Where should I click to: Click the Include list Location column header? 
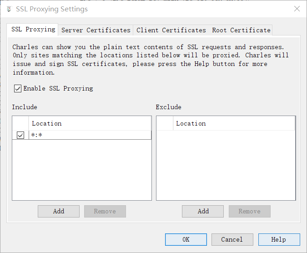coord(89,123)
